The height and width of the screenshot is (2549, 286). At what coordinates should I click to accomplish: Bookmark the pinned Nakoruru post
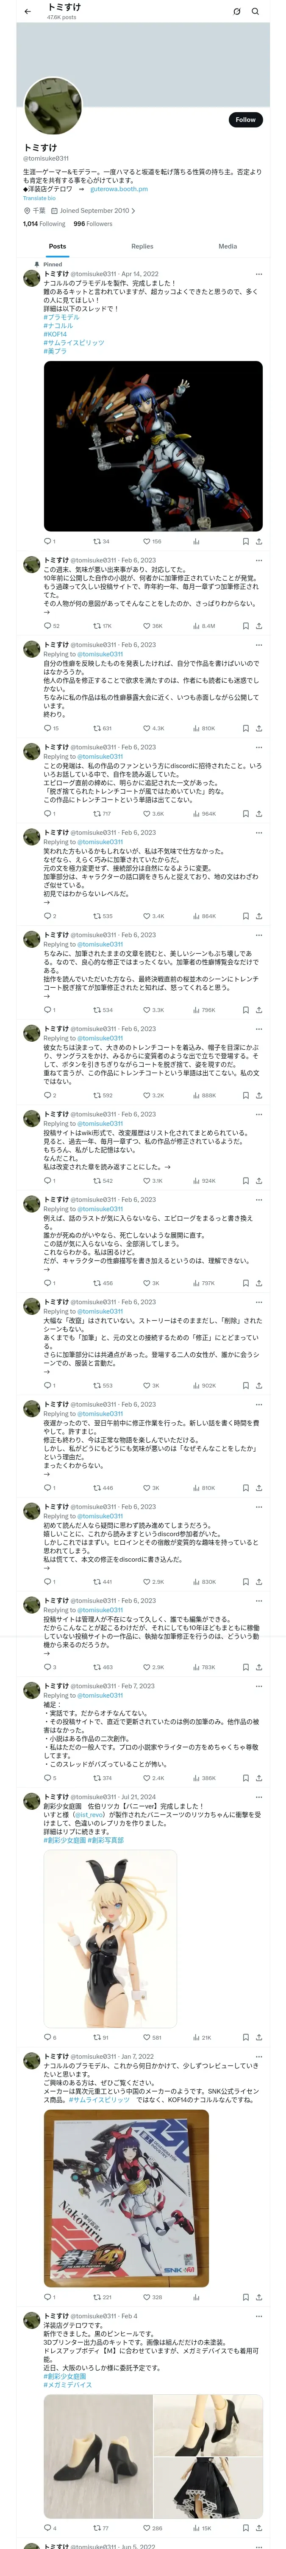pyautogui.click(x=246, y=541)
